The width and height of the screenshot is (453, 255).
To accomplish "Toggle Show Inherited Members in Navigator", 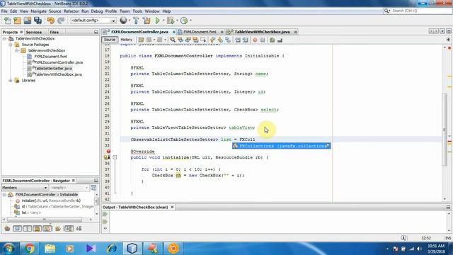I will 7,229.
